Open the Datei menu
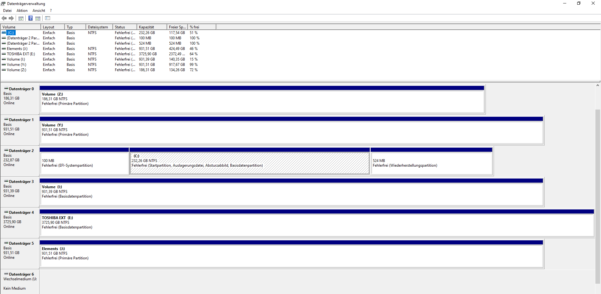 click(x=7, y=10)
